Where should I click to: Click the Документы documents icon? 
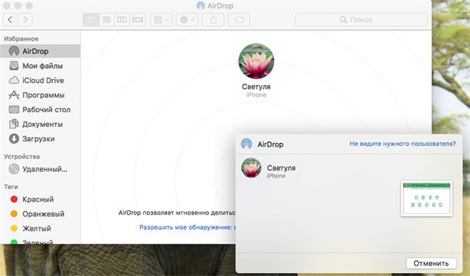pyautogui.click(x=14, y=124)
